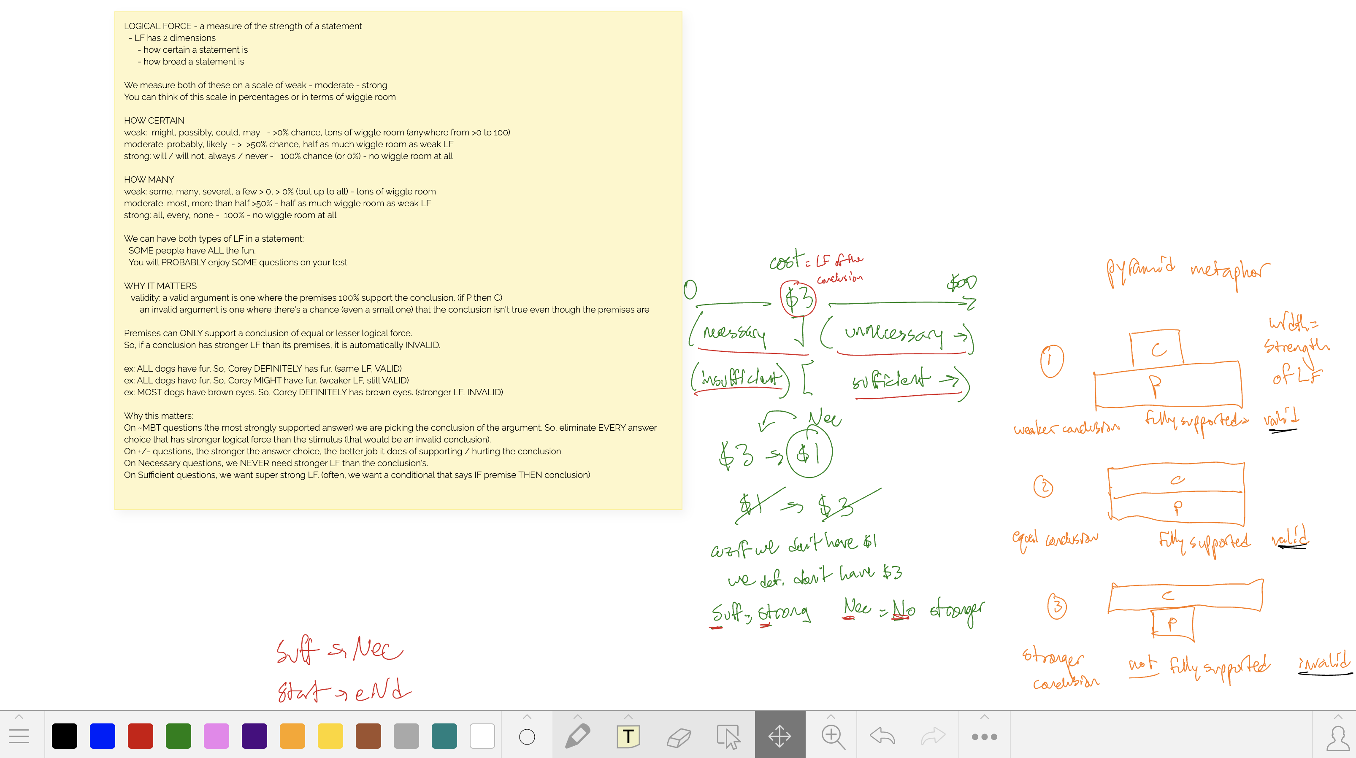Image resolution: width=1356 pixels, height=758 pixels.
Task: Toggle the Pan move tool
Action: [779, 736]
